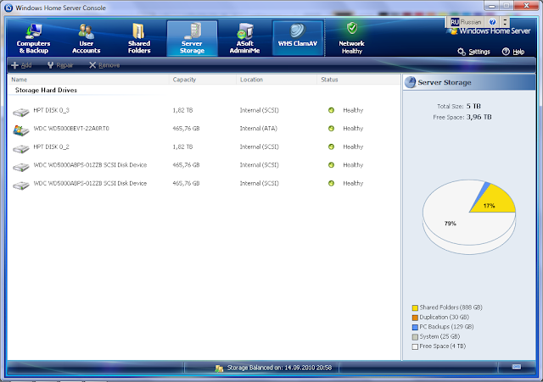Click the blue PC Backups legend swatch
This screenshot has height=382, width=543.
[415, 327]
